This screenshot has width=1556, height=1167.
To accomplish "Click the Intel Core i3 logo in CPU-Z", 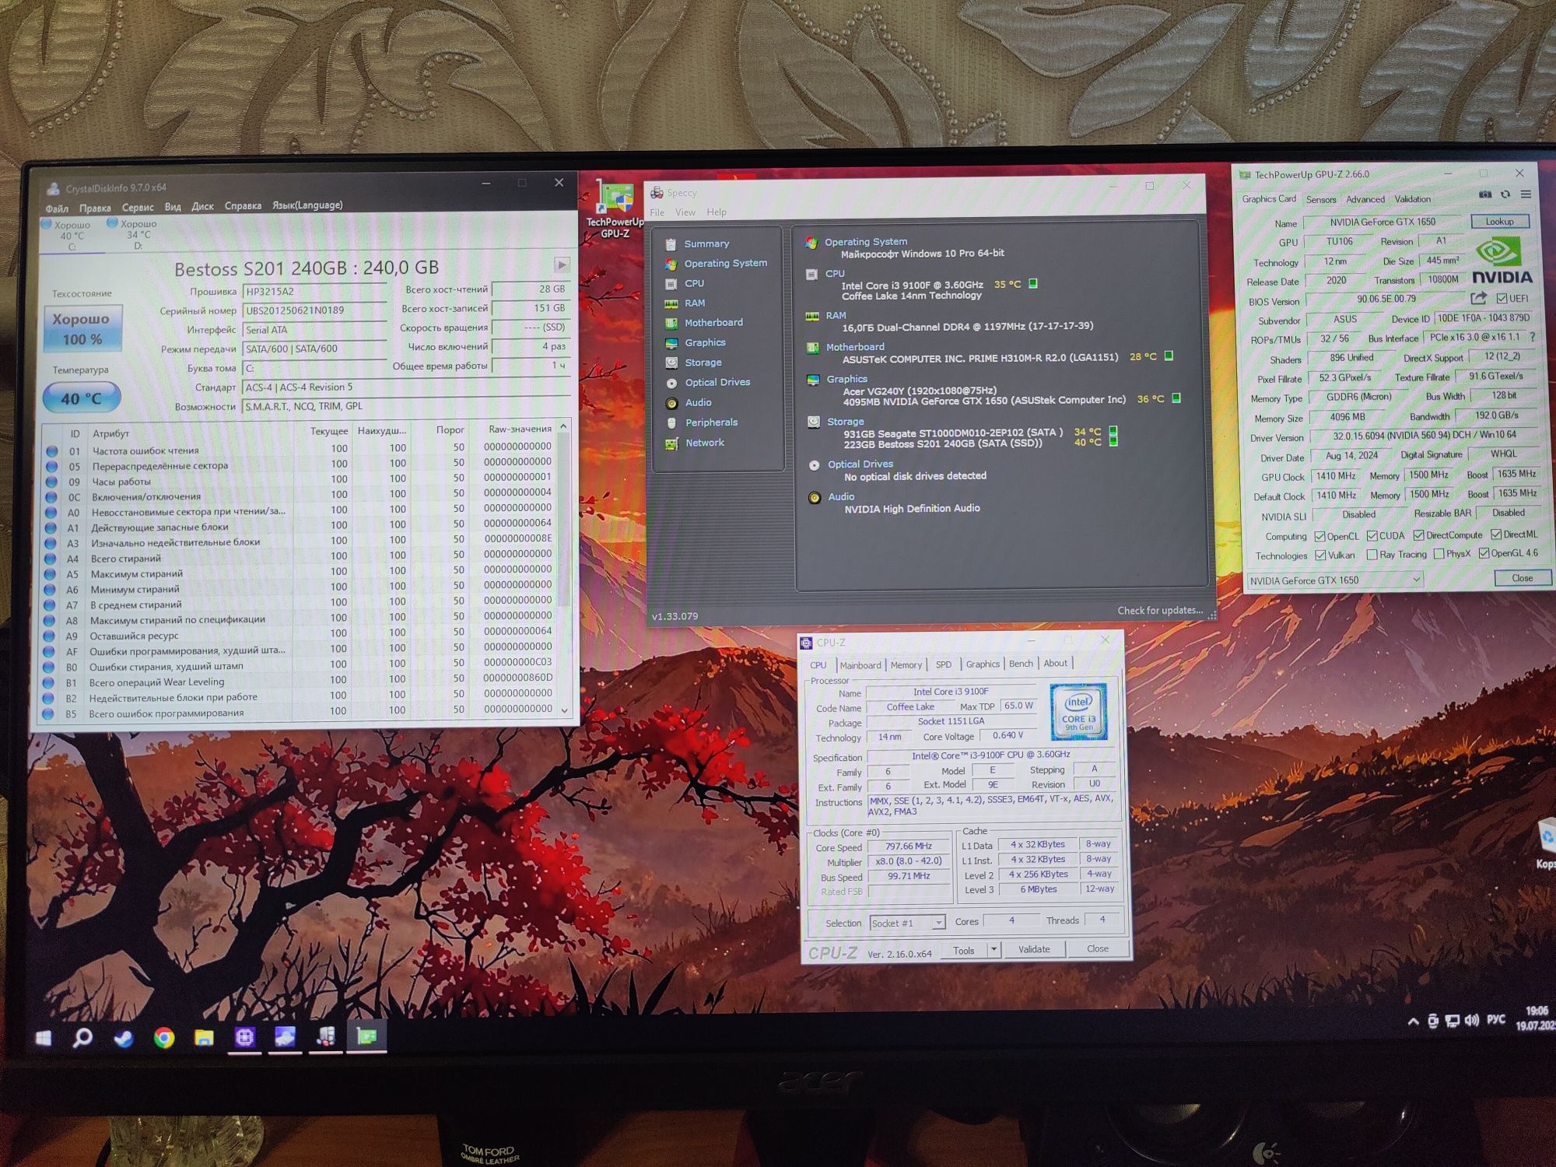I will (x=1078, y=712).
